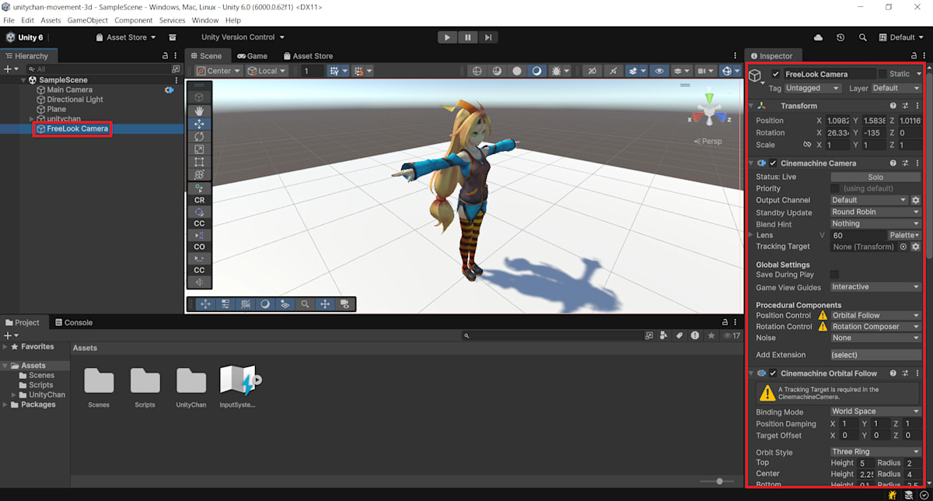
Task: Click the Pause button
Action: coord(467,37)
